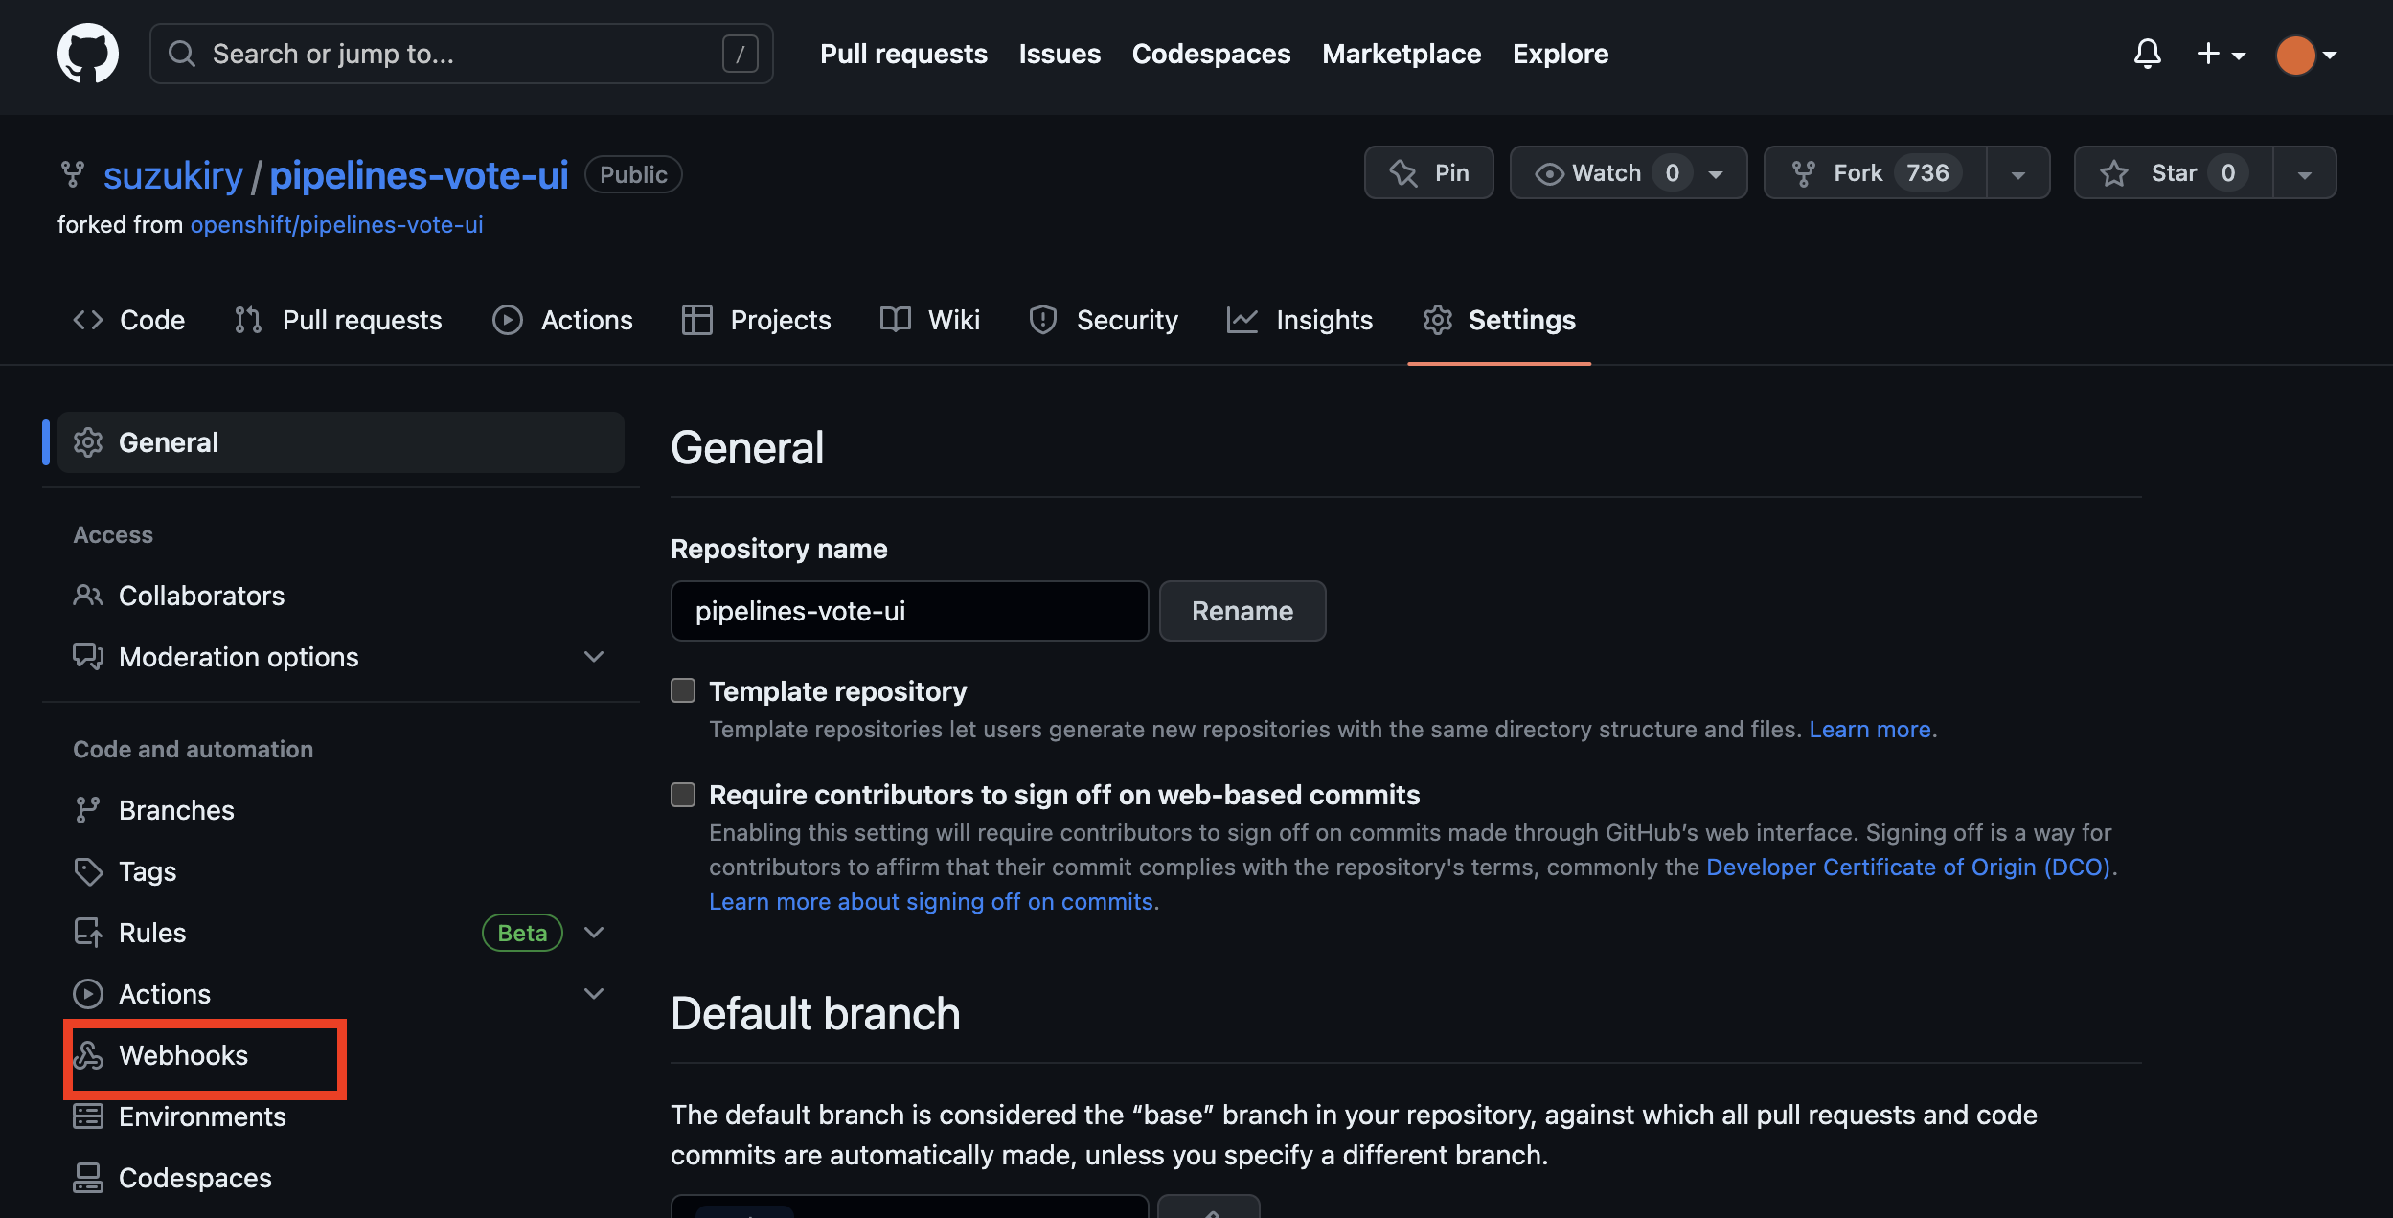Screen dimensions: 2393x1218
Task: Click the search magnifier icon
Action: click(x=182, y=54)
